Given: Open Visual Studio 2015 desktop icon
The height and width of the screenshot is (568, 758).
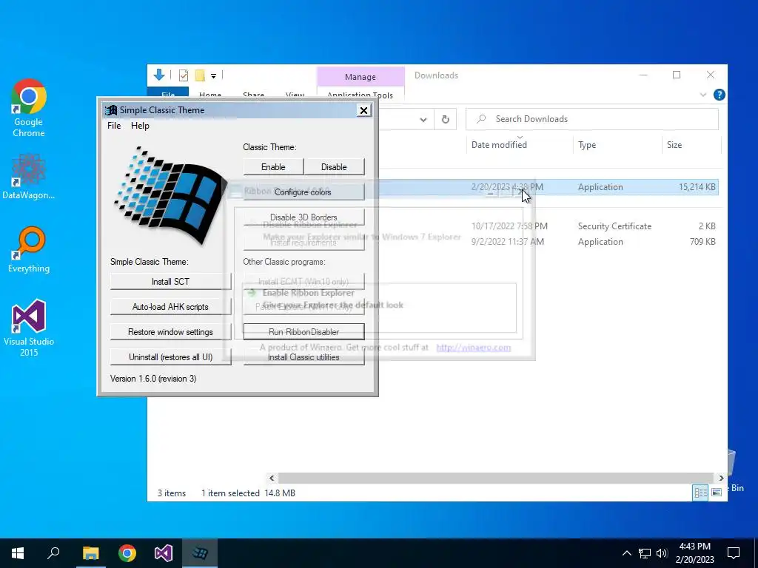Looking at the screenshot, I should pyautogui.click(x=29, y=328).
